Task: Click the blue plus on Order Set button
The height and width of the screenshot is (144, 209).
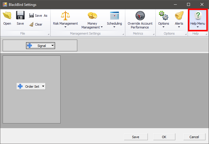Action: click(x=20, y=86)
